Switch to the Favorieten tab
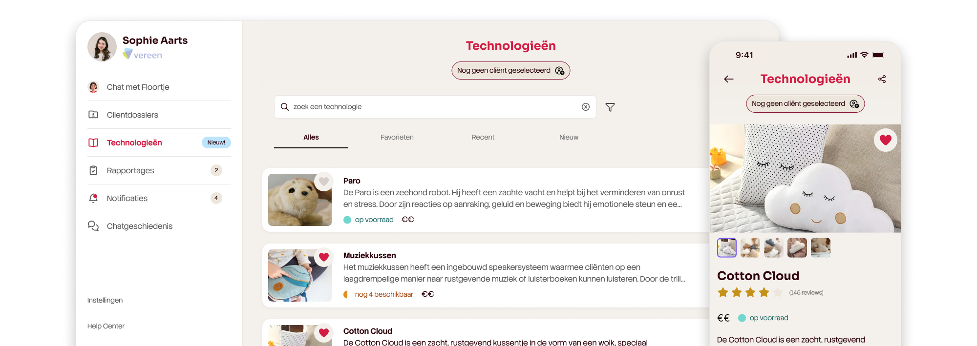 397,137
